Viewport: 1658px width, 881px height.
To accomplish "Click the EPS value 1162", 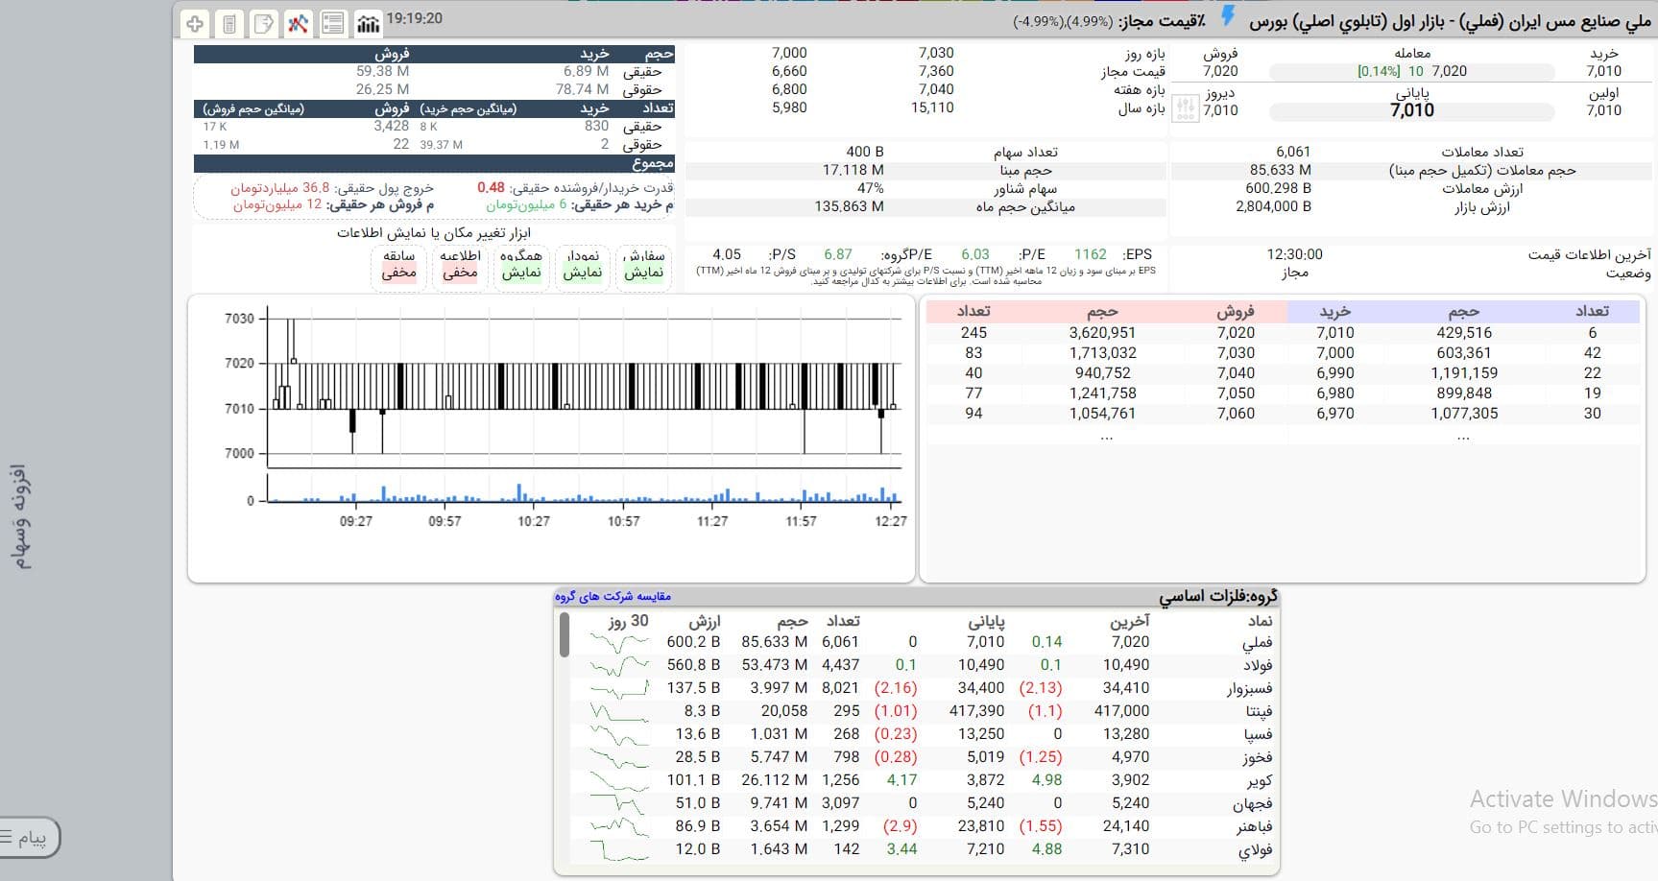I will tap(1090, 254).
